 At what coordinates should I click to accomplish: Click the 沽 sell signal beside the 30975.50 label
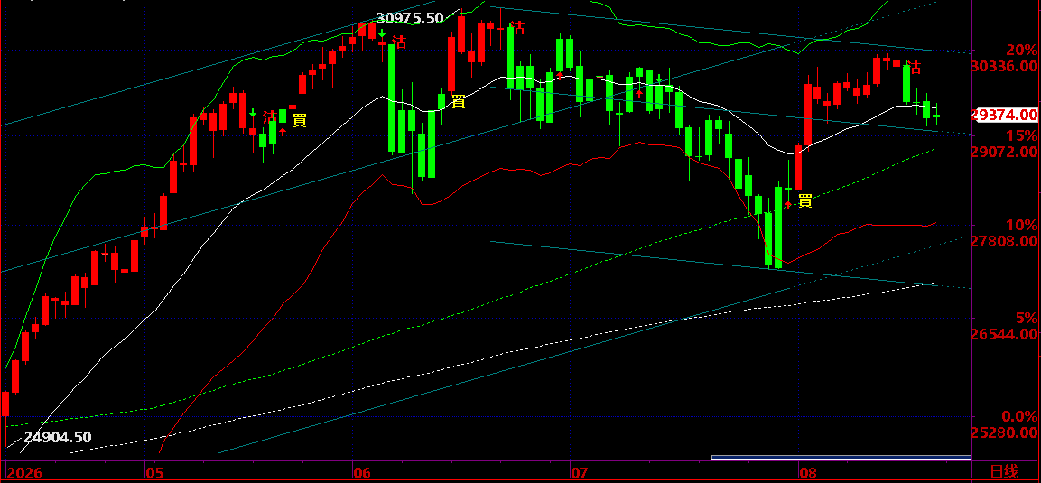[399, 42]
